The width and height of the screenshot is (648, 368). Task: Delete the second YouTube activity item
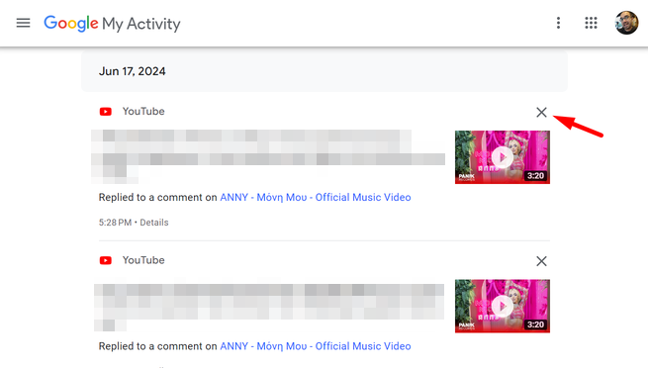click(541, 261)
